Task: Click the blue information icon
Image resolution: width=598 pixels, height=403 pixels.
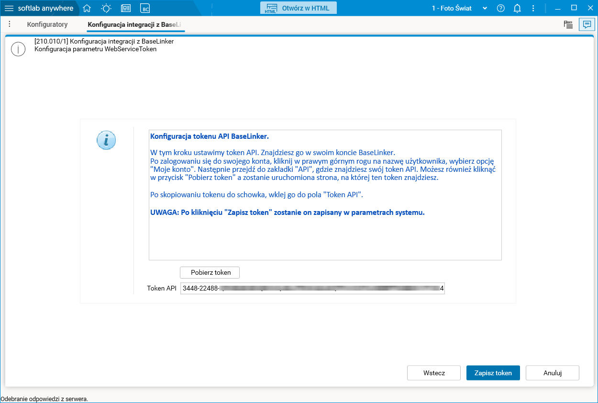Action: [106, 140]
